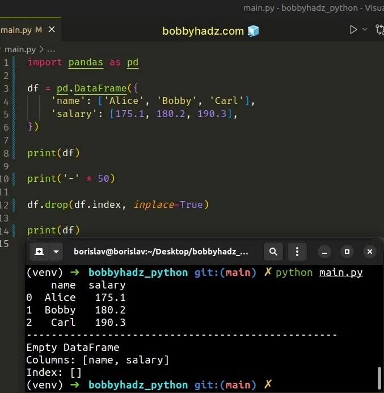Viewport: 384px width, 393px height.
Task: Minimize the terminal window
Action: pos(324,252)
